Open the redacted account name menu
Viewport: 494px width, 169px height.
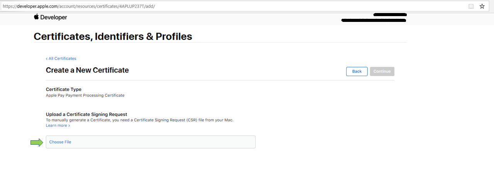coord(374,18)
